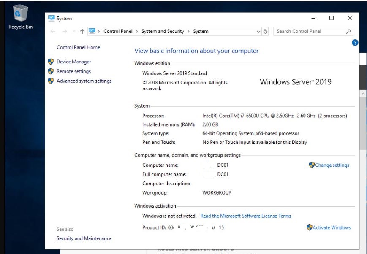Viewport: 367px width, 254px height.
Task: Click the System window title icon
Action: tap(51, 18)
